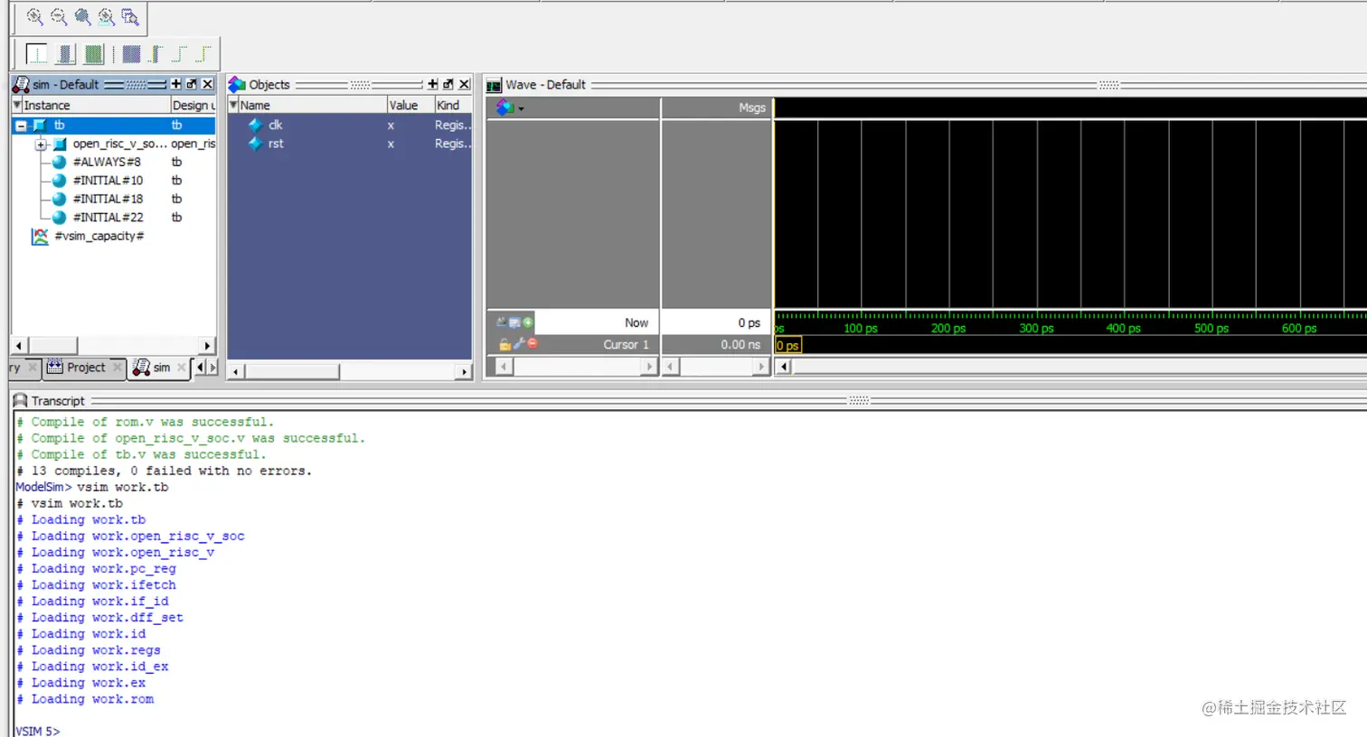Click the Objects panel title icon
The width and height of the screenshot is (1367, 737).
(x=237, y=84)
